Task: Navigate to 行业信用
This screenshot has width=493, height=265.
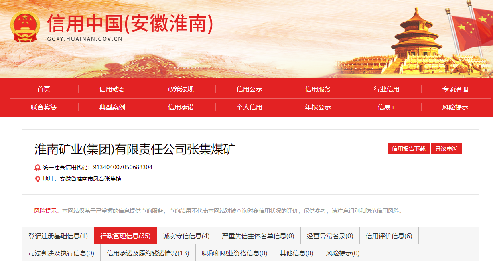Action: click(x=387, y=89)
